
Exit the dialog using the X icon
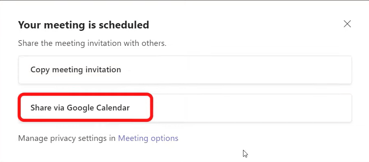[x=347, y=24]
